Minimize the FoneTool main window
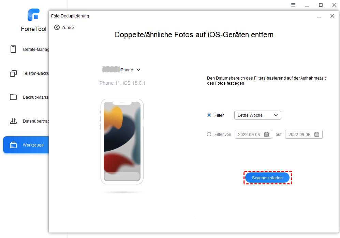 pyautogui.click(x=307, y=5)
